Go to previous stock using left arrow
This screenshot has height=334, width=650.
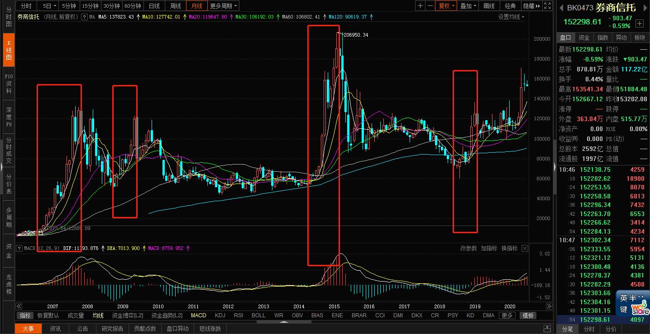coord(562,8)
